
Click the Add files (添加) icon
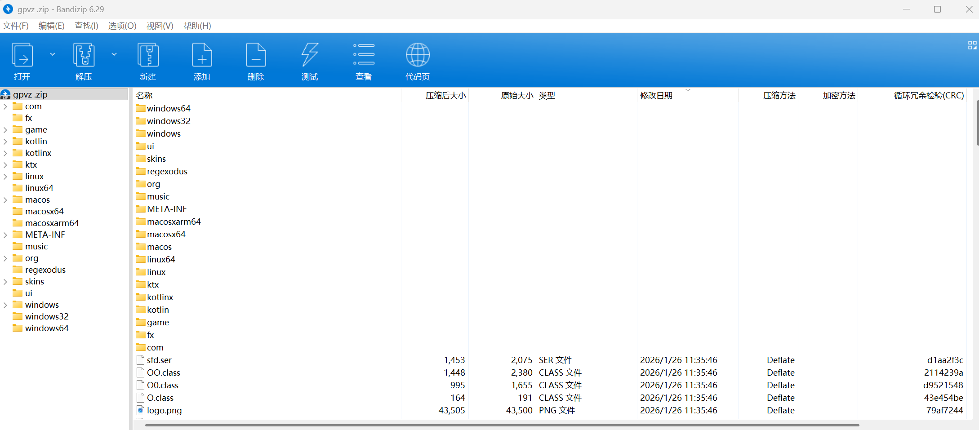(202, 55)
